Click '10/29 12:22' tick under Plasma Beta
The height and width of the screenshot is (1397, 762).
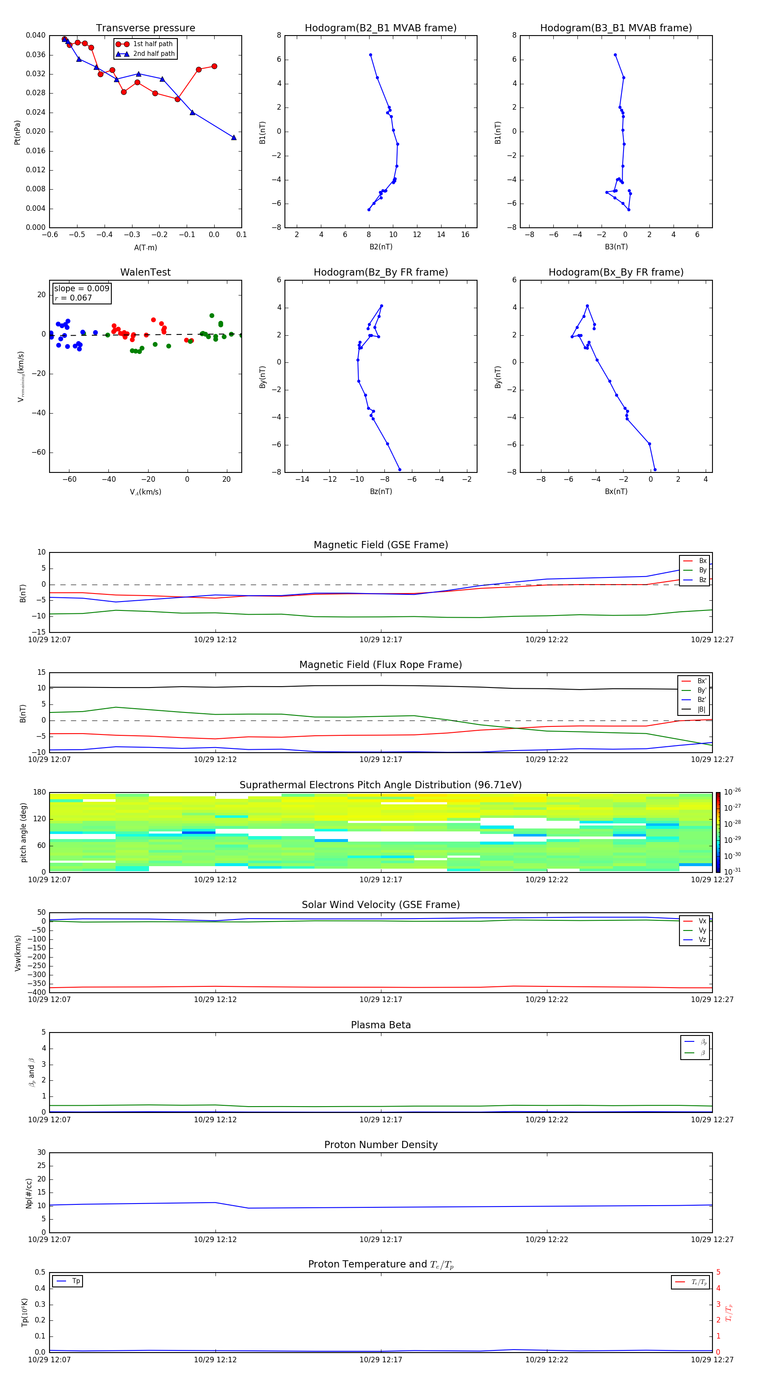(x=547, y=1119)
